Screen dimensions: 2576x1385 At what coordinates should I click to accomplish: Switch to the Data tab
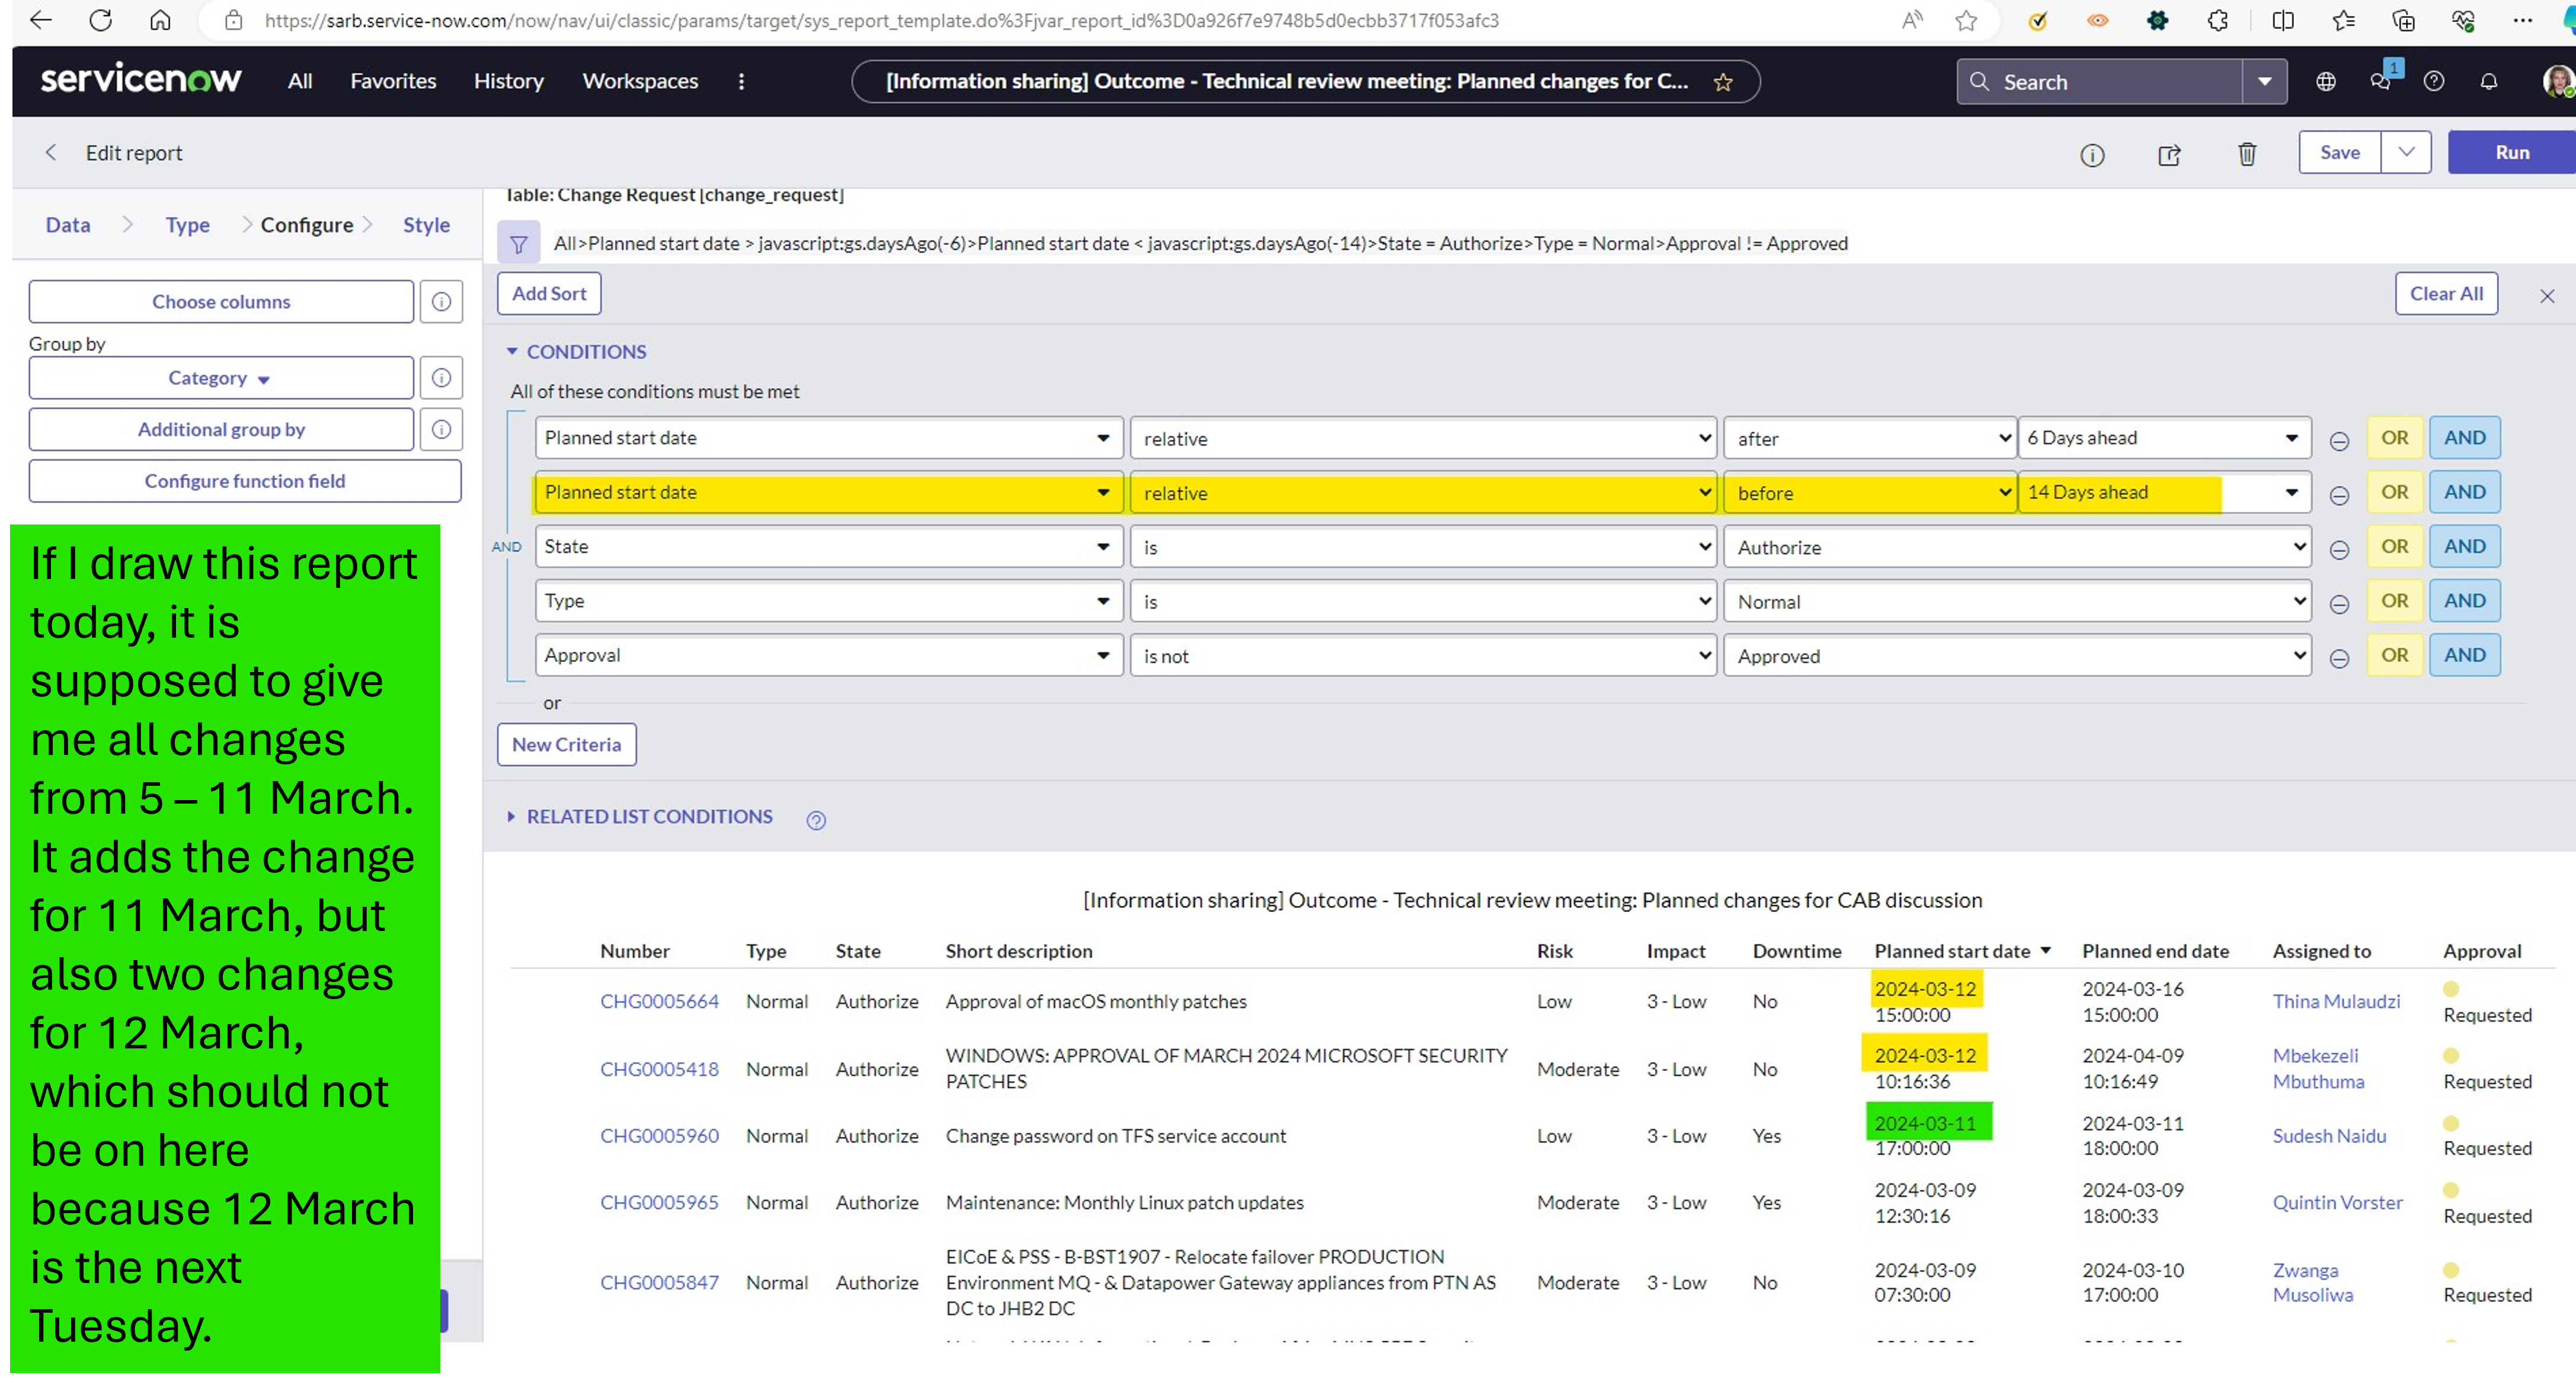pos(68,225)
